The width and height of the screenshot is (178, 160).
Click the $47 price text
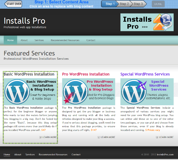(43, 130)
